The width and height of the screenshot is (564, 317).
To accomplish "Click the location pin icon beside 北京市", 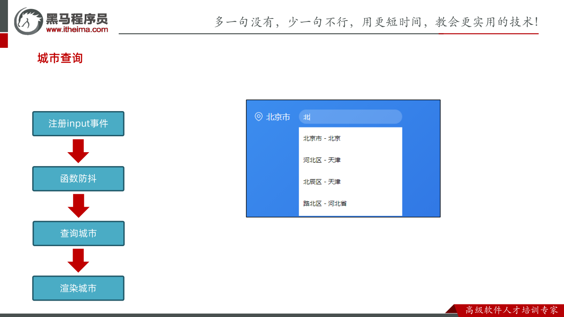I will tap(258, 117).
